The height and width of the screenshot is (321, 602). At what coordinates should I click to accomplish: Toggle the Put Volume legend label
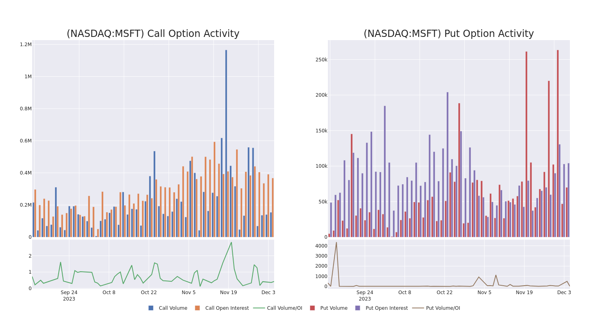click(334, 308)
